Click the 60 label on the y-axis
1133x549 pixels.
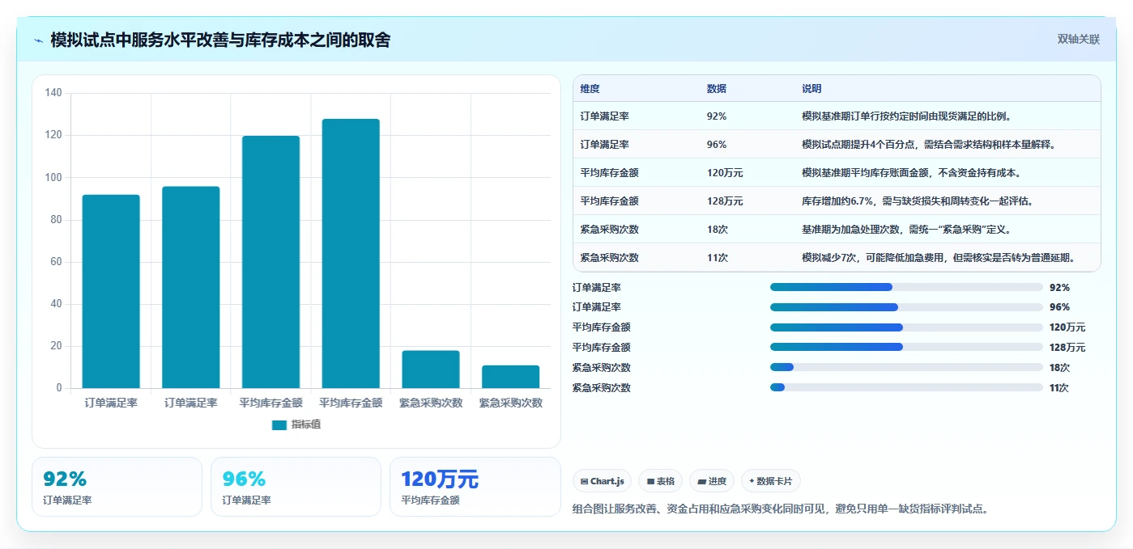[x=56, y=262]
